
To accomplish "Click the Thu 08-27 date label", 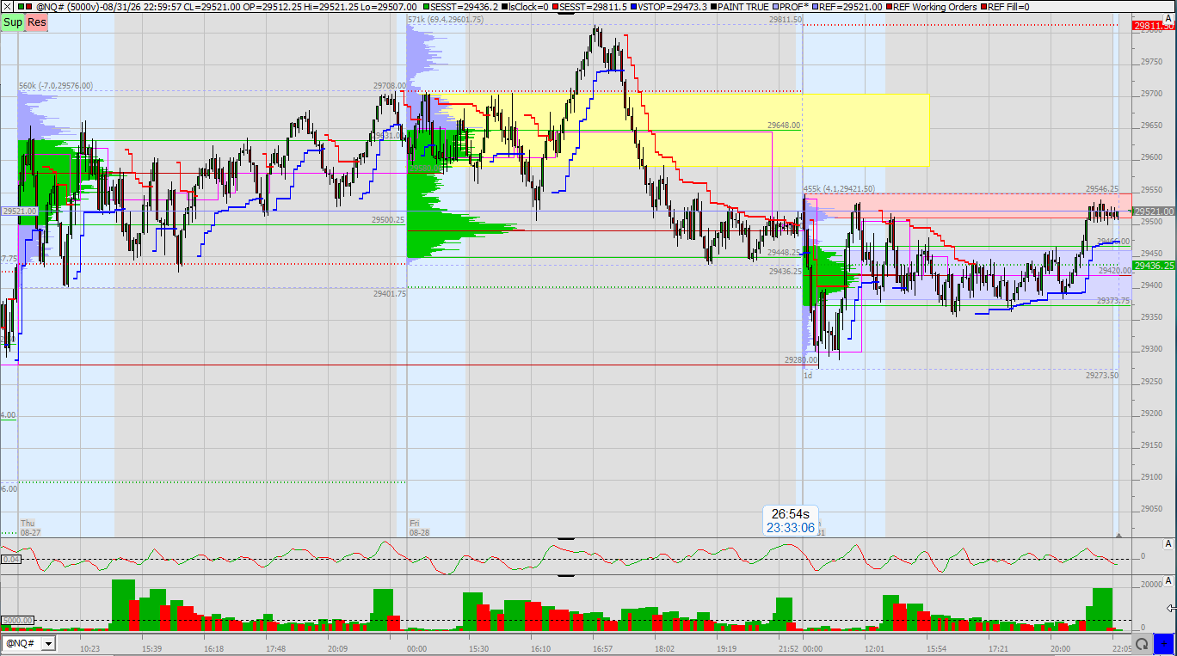I will (x=31, y=527).
